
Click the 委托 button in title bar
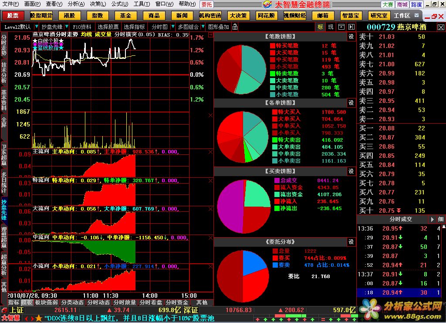(x=206, y=4)
